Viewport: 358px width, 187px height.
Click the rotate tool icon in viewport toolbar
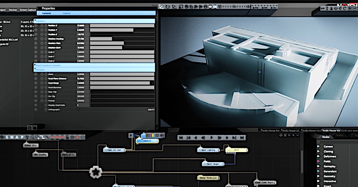(x=168, y=7)
